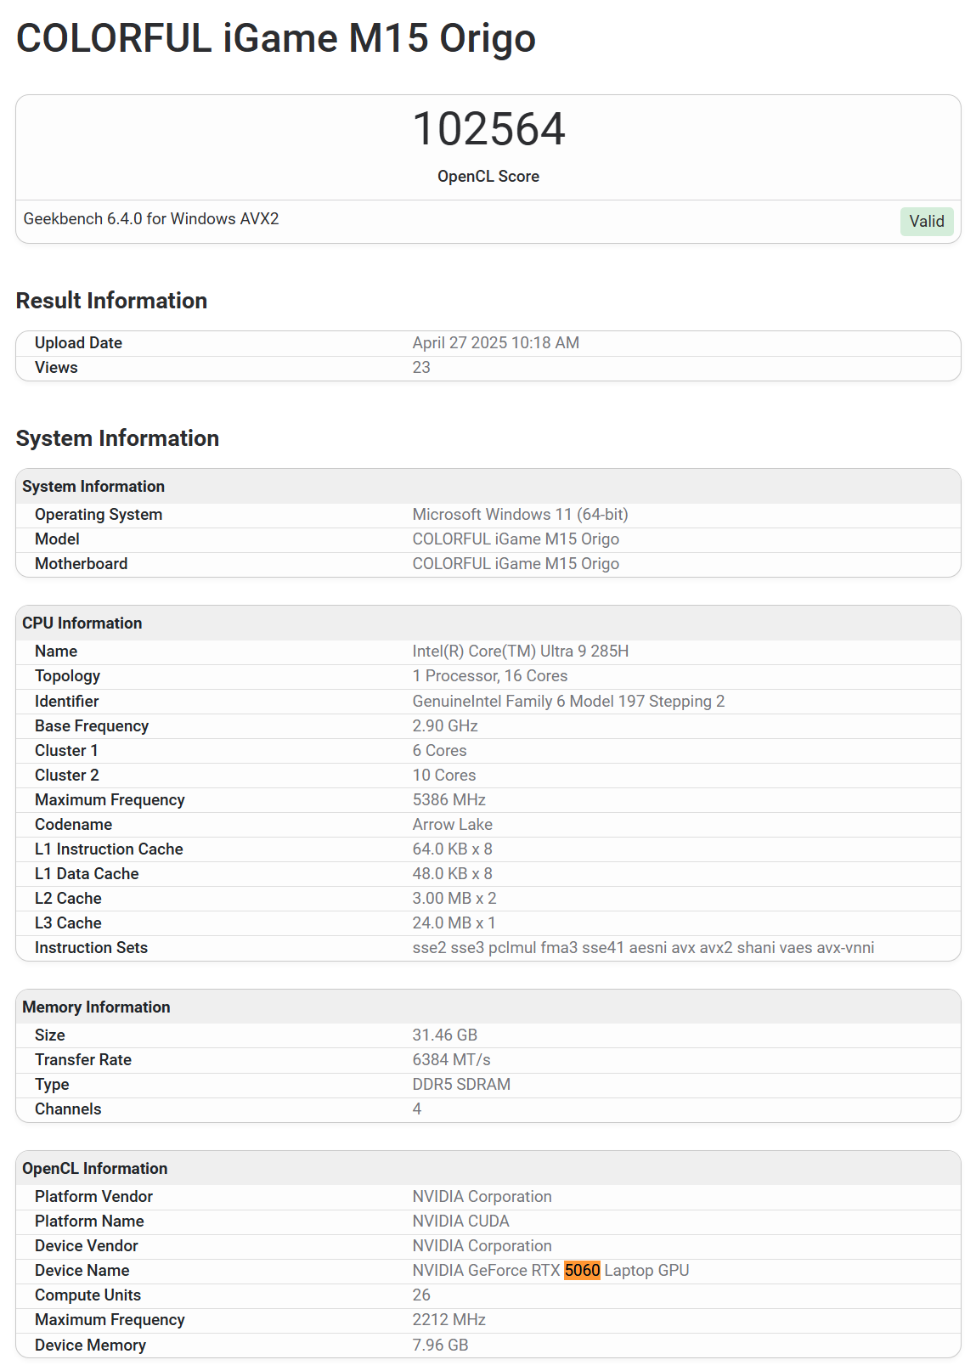
Task: Click the System Information table header row
Action: click(x=488, y=486)
